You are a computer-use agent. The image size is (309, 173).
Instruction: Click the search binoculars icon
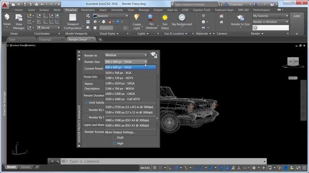pyautogui.click(x=220, y=4)
